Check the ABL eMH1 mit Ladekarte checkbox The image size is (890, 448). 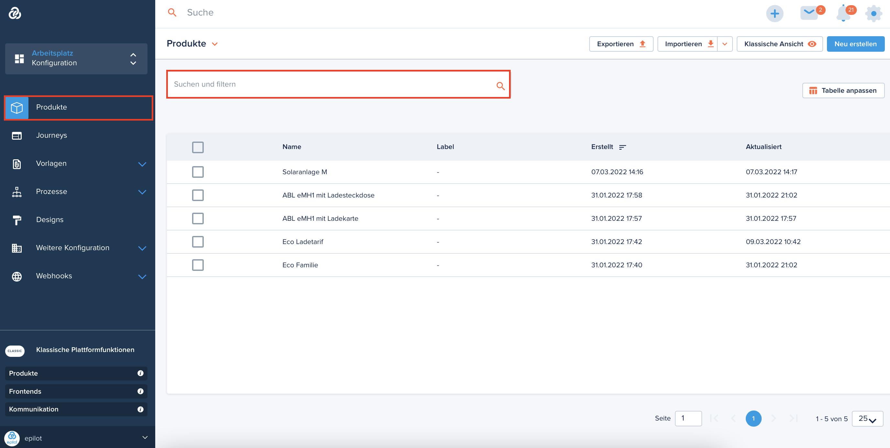[198, 218]
